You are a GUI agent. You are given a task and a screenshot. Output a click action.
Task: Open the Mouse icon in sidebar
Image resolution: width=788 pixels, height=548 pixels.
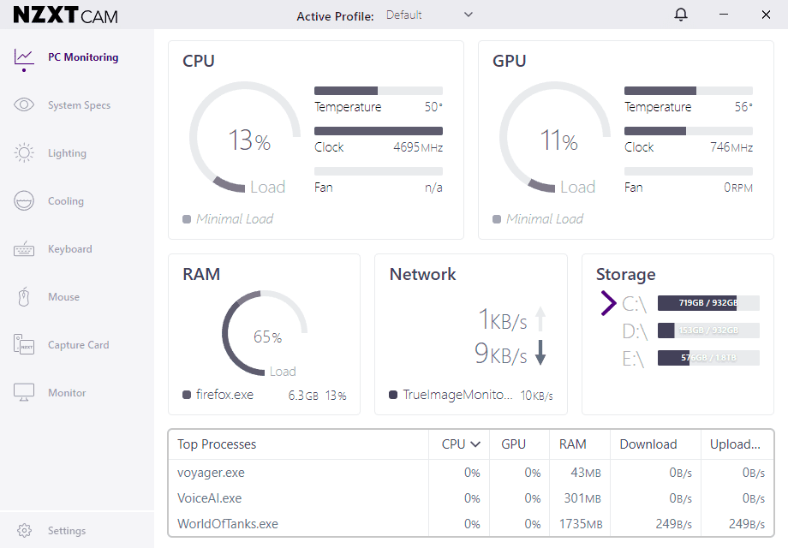[24, 297]
